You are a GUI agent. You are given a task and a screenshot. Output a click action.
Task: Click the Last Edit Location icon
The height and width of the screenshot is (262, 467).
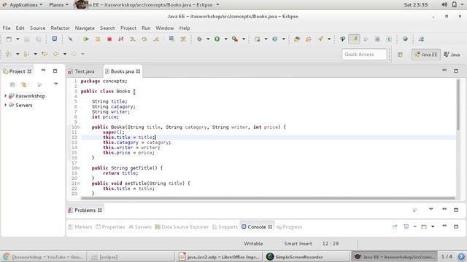pos(45,54)
